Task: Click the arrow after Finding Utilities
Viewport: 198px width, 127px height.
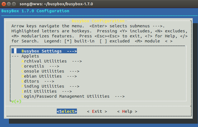Action: tap(74, 87)
